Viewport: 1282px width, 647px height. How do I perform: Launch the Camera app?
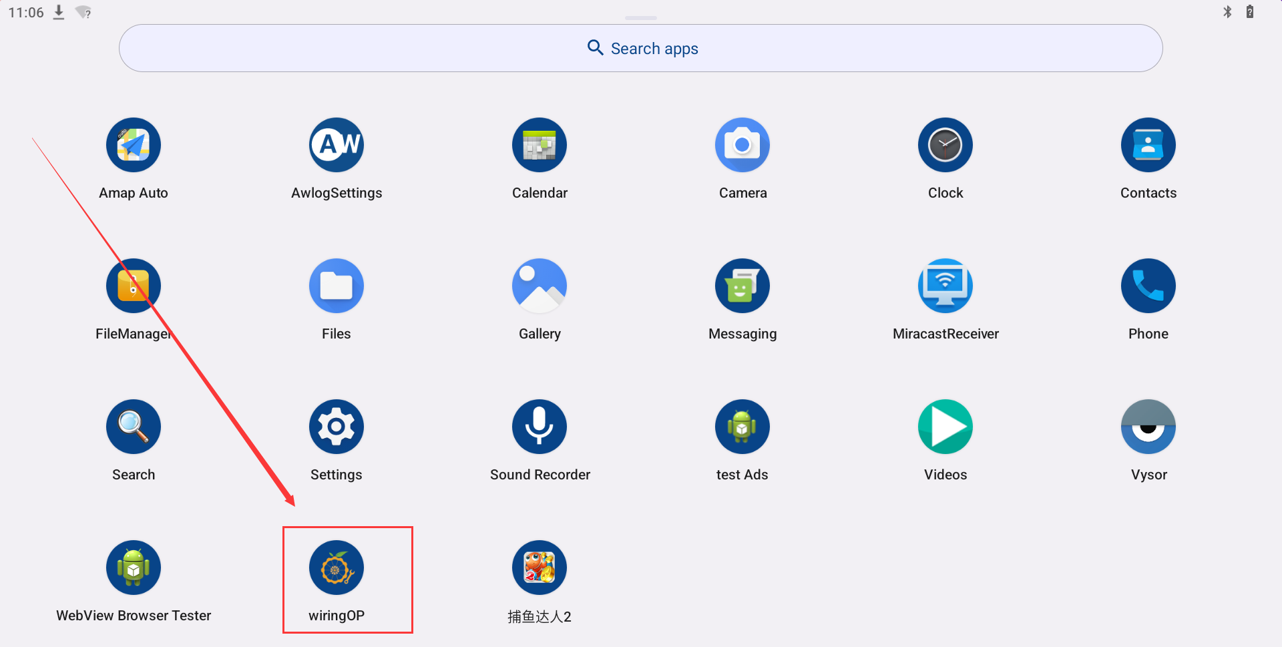tap(742, 145)
